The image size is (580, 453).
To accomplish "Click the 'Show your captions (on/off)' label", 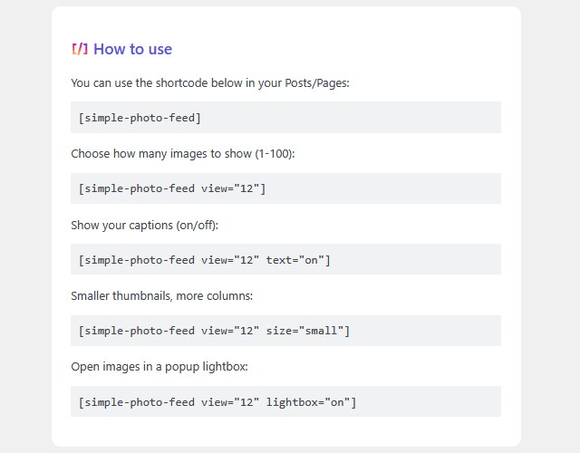I will pos(145,225).
